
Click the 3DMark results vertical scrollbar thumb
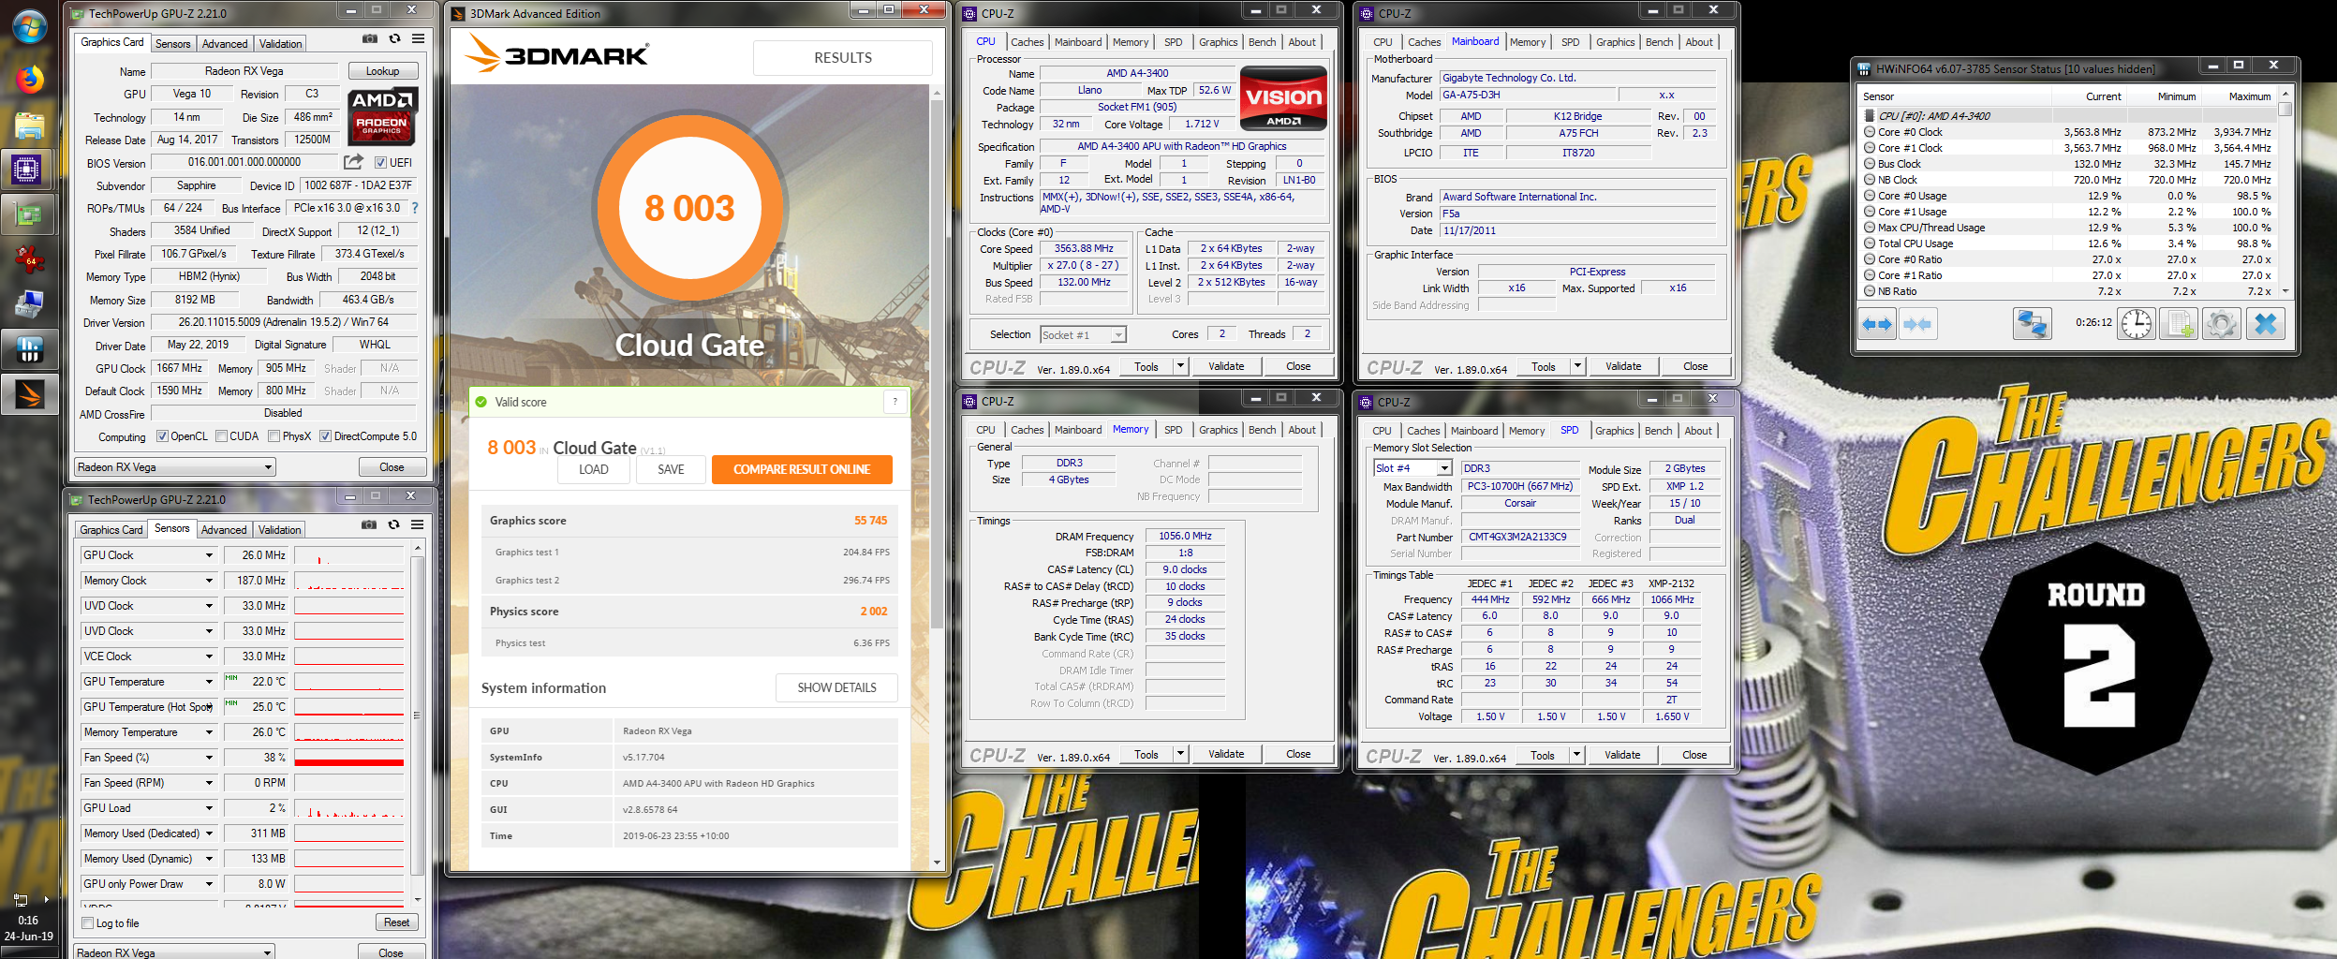point(937,363)
